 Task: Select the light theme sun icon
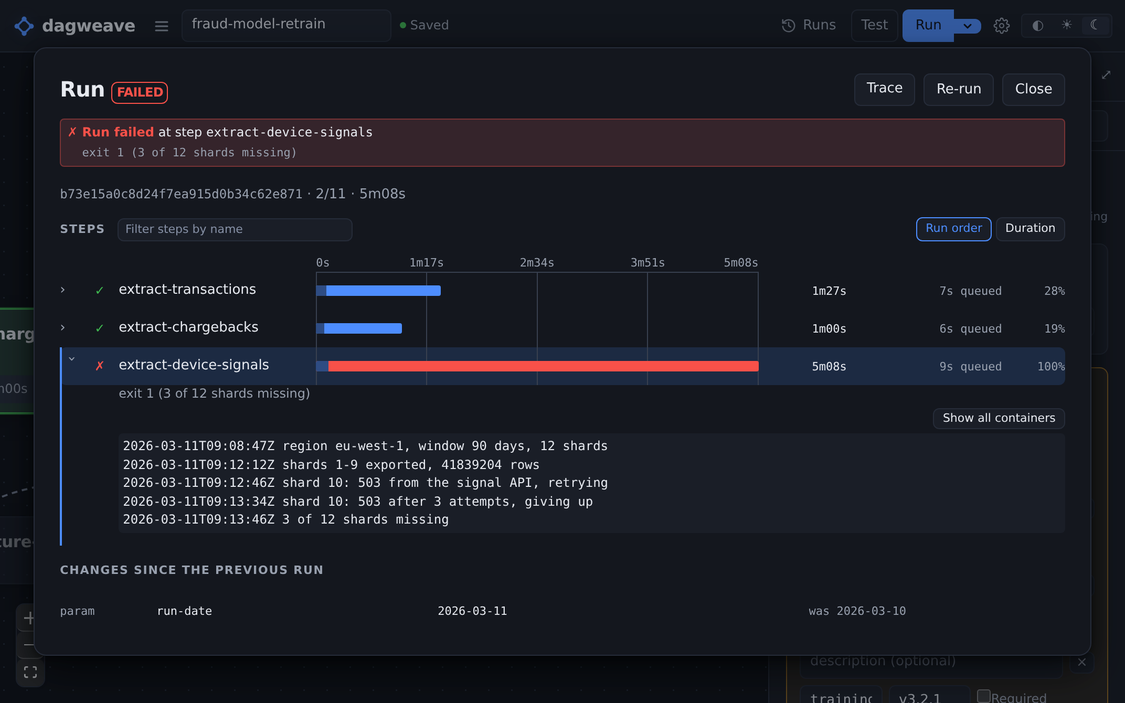click(1067, 25)
